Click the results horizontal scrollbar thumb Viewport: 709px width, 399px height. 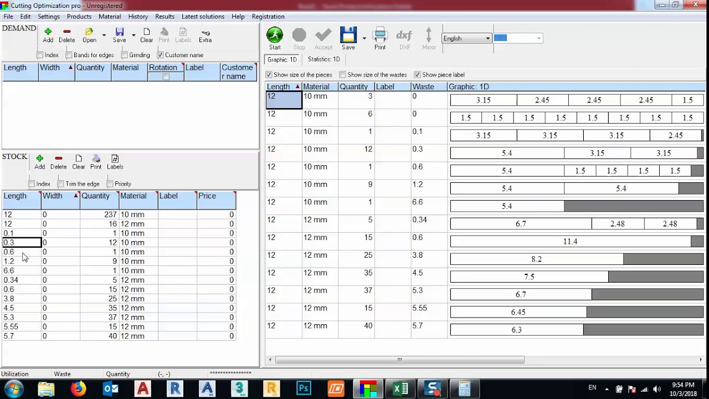[399, 360]
